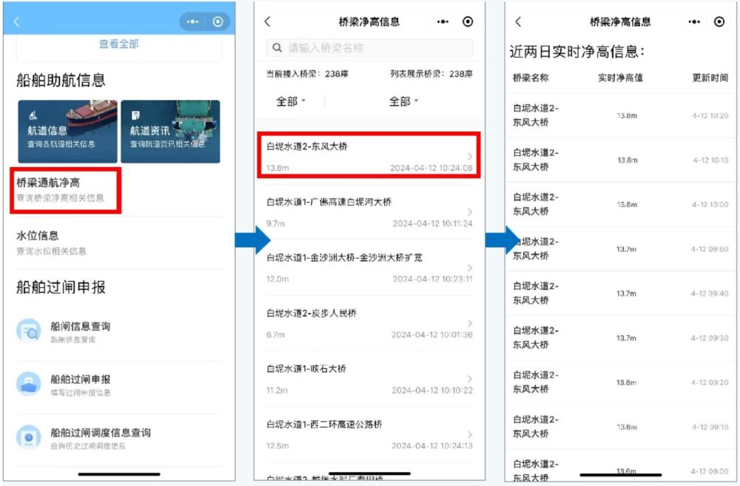
Task: Open 查看全部 link
Action: [x=119, y=44]
